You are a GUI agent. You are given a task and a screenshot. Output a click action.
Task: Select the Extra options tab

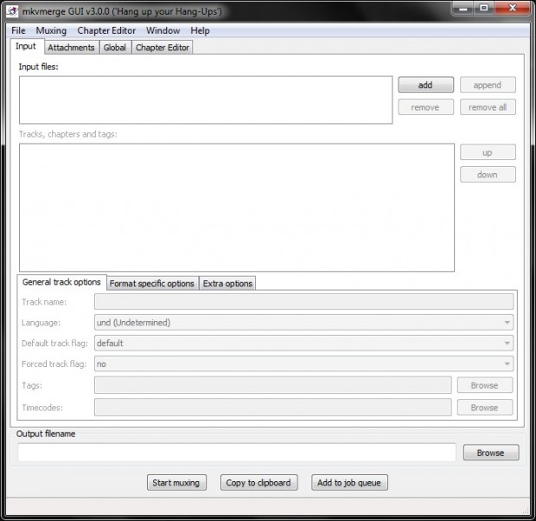pos(227,284)
